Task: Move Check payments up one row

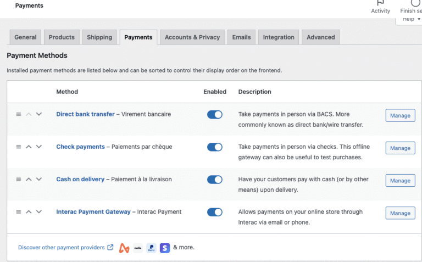Action: [x=29, y=147]
